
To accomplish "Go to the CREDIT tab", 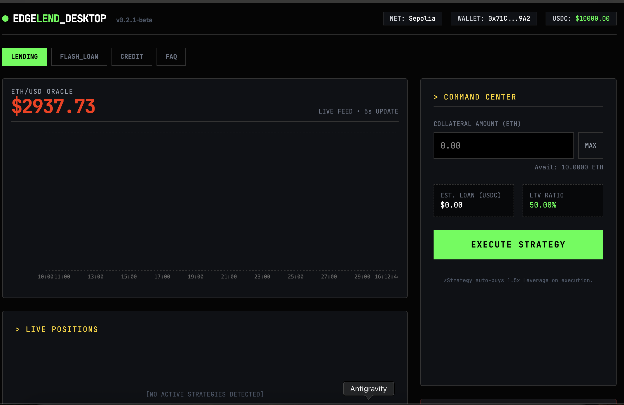I will 132,57.
